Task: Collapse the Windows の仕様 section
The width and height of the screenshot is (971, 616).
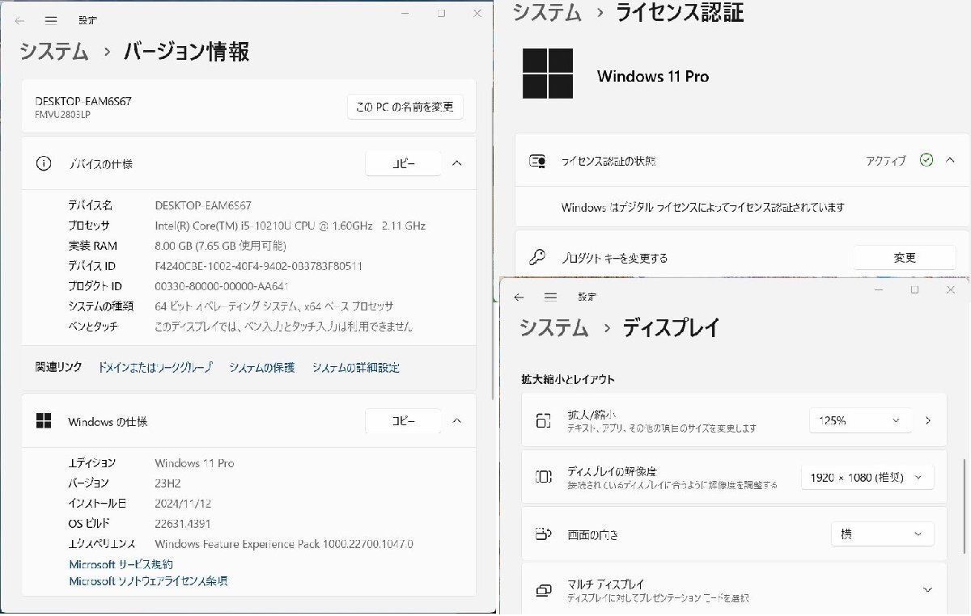Action: tap(456, 421)
